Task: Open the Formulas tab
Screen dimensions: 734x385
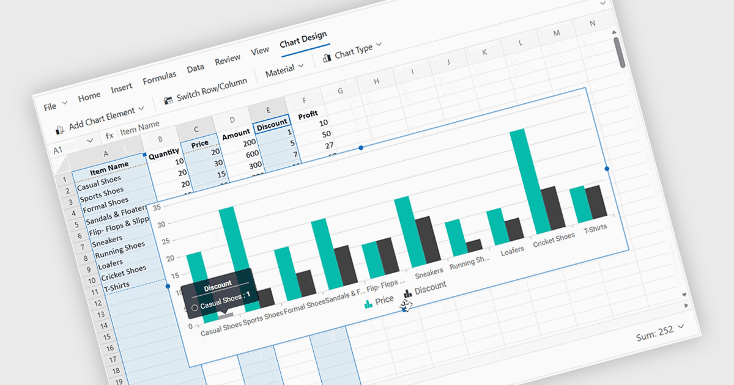Action: tap(160, 78)
